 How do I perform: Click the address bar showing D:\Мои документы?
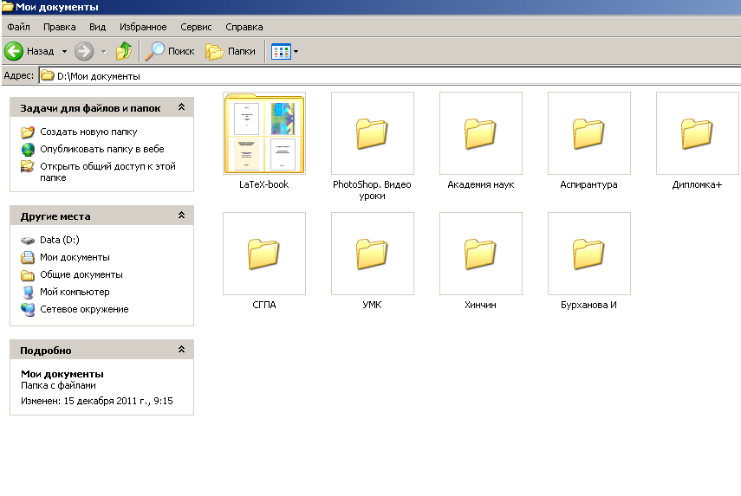[x=390, y=76]
